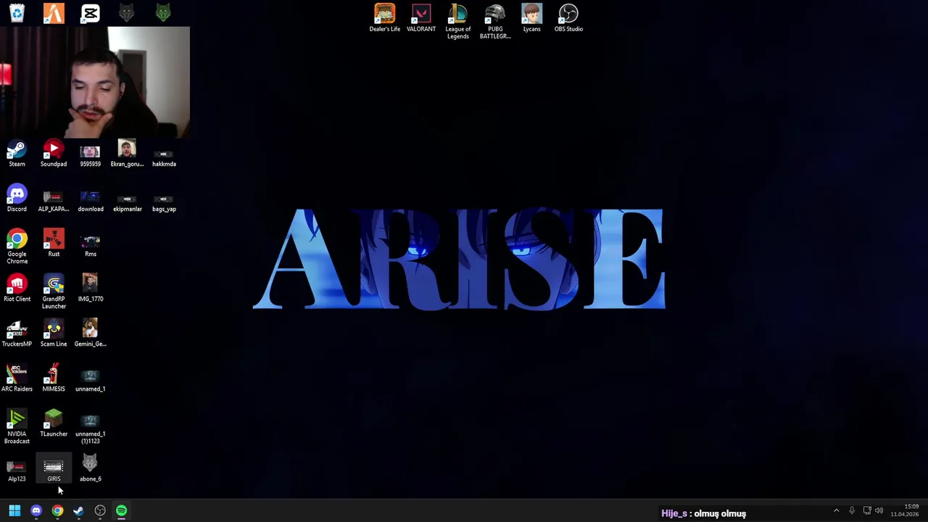Open the volume speaker tray icon
This screenshot has height=522, width=928.
pyautogui.click(x=879, y=511)
